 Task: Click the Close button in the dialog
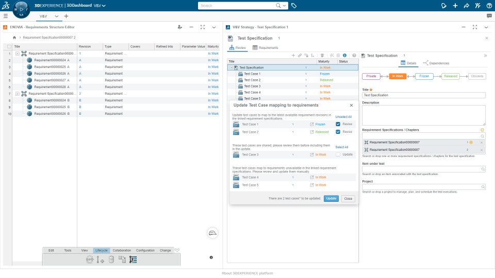(x=348, y=198)
